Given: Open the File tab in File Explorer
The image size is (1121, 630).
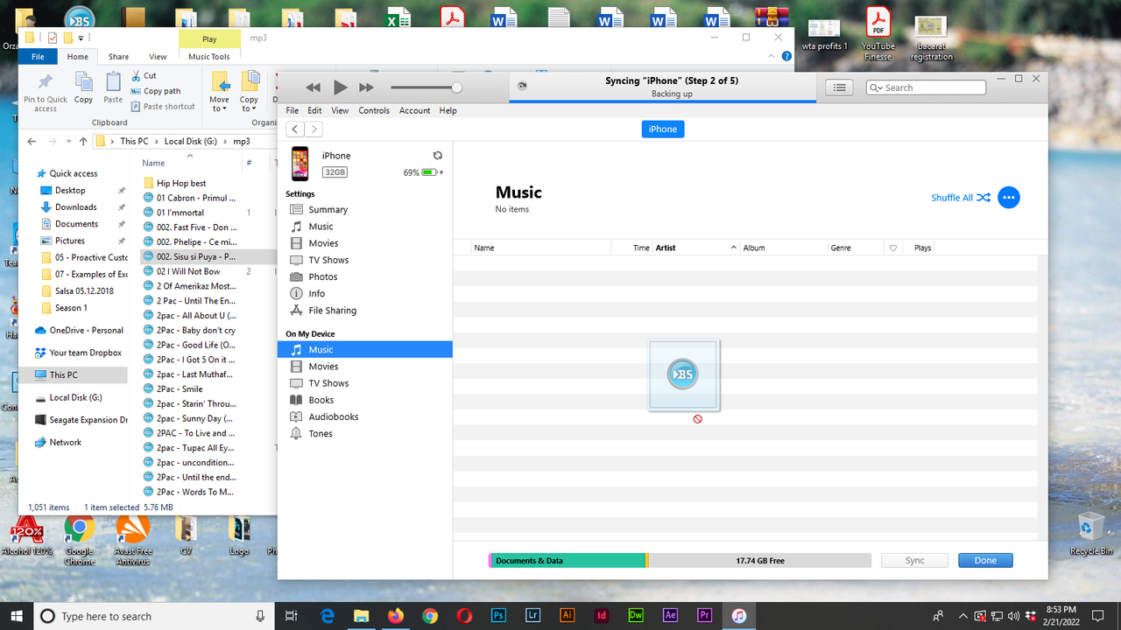Looking at the screenshot, I should 38,57.
